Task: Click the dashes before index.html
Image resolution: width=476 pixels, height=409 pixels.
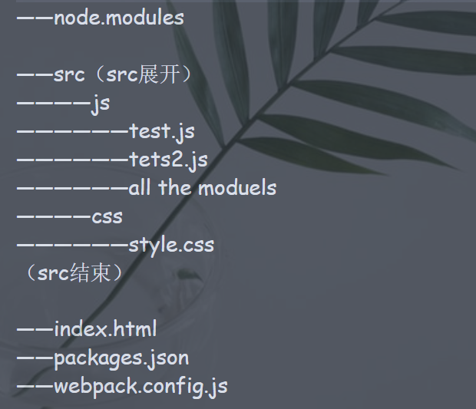Action: [35, 330]
